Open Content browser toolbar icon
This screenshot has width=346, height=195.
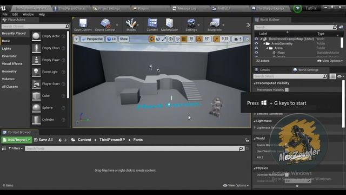pos(152,25)
